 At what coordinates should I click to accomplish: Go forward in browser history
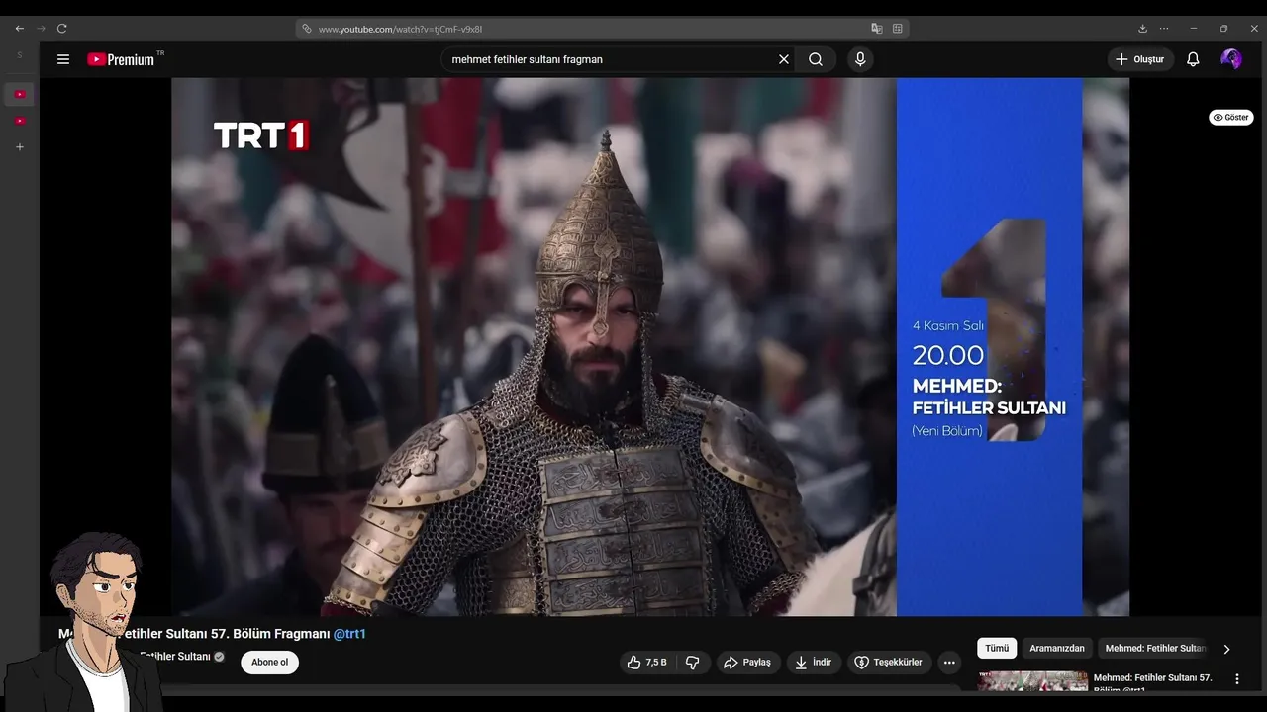[41, 29]
